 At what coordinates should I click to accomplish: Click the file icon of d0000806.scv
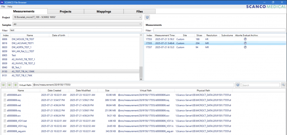pos(5,116)
